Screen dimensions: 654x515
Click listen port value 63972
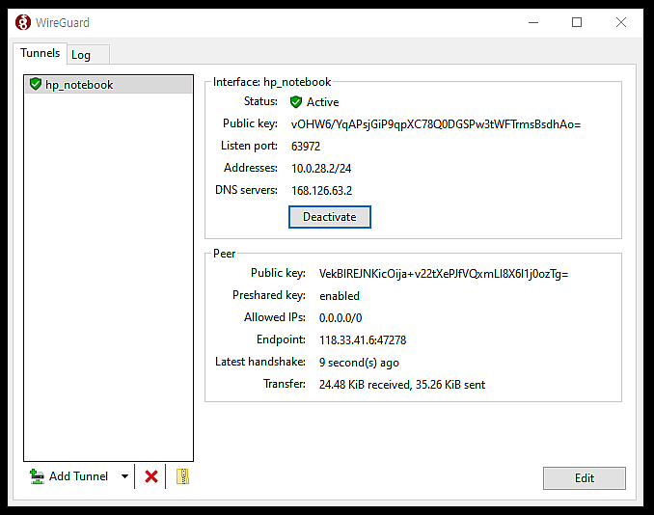tap(306, 147)
